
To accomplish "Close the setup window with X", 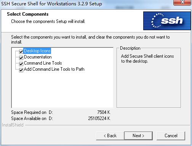I will coord(182,2).
